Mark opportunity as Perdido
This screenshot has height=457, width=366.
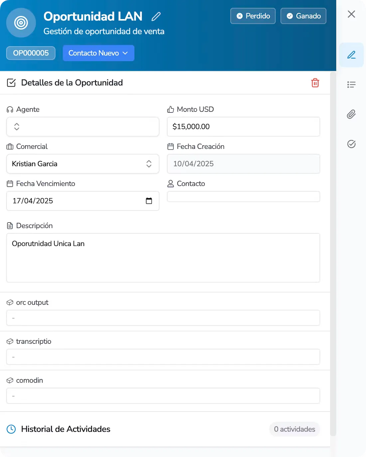pyautogui.click(x=253, y=16)
